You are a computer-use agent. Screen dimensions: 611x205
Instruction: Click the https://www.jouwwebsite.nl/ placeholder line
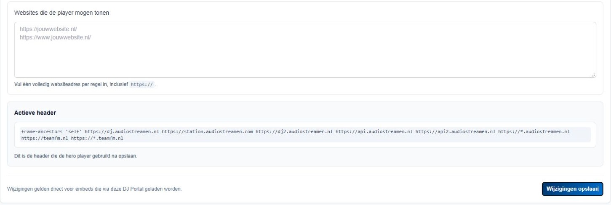click(55, 37)
